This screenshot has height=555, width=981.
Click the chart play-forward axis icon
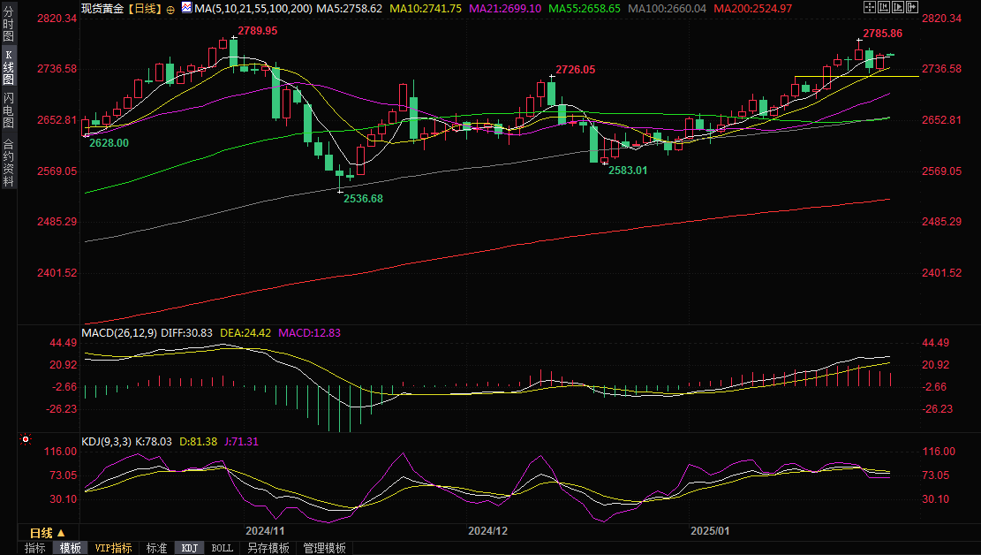898,8
